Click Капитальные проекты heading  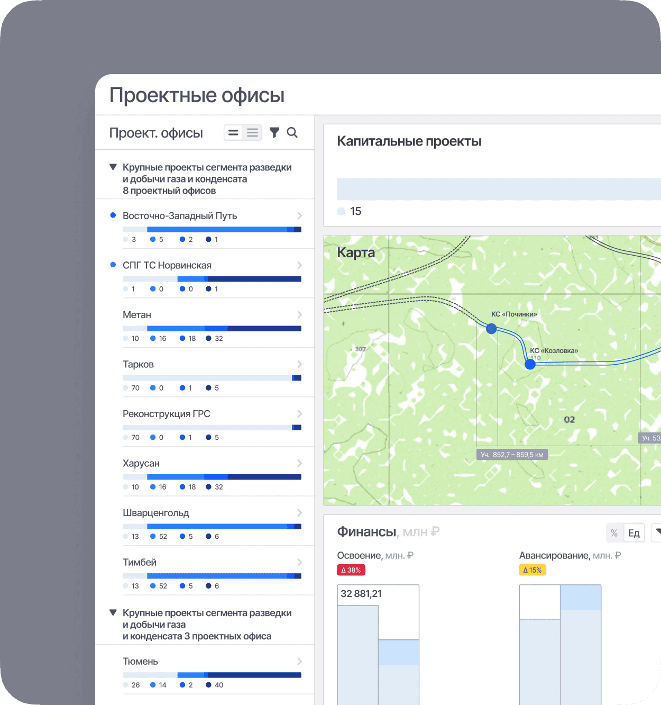(x=409, y=141)
